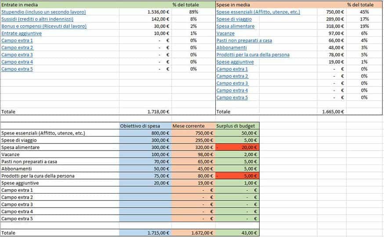Select the Obiettivo di spesa column header
384x237 pixels.
point(145,126)
